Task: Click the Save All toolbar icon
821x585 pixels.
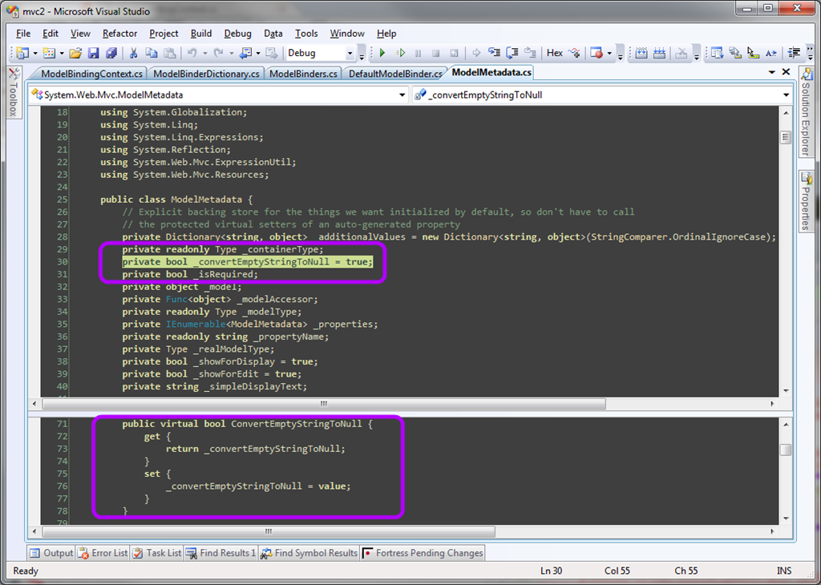Action: tap(111, 53)
